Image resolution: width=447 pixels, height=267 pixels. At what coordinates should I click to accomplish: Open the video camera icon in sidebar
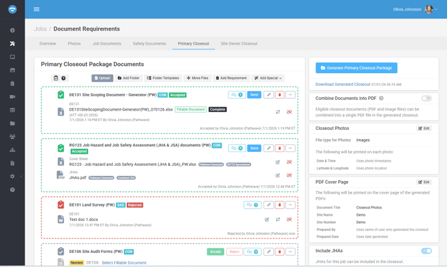[12, 97]
